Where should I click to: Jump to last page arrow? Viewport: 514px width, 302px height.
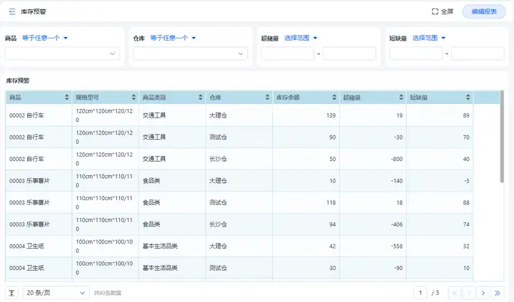coord(498,293)
